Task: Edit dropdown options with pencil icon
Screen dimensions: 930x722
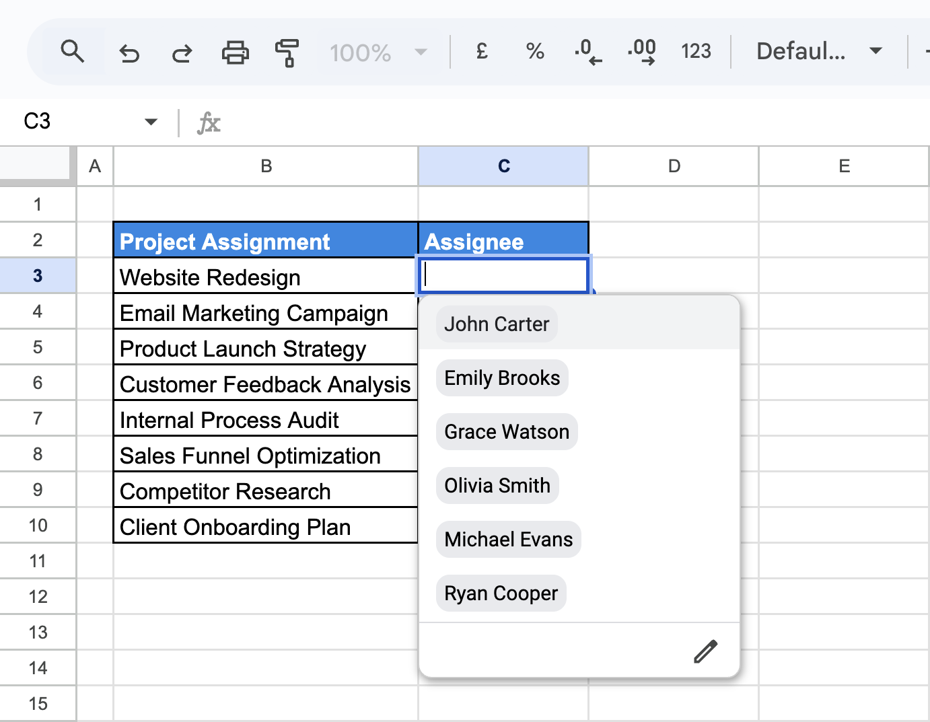Action: click(x=705, y=651)
